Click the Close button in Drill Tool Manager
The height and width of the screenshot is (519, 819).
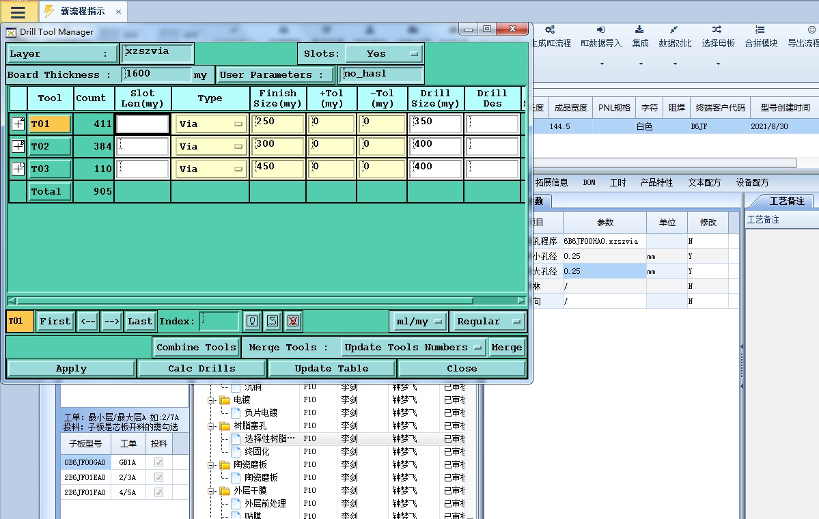(x=462, y=368)
